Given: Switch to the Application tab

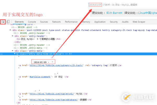Looking at the screenshot, I should coord(100,22).
